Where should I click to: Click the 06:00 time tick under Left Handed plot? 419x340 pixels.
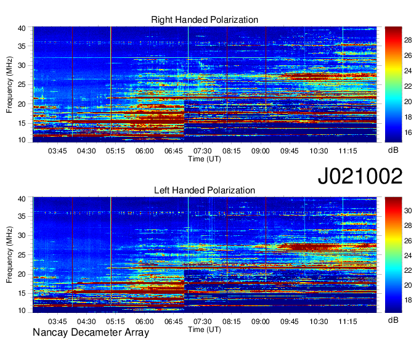[145, 322]
